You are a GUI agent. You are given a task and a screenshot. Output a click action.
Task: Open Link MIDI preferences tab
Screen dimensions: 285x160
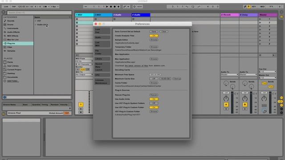click(102, 44)
